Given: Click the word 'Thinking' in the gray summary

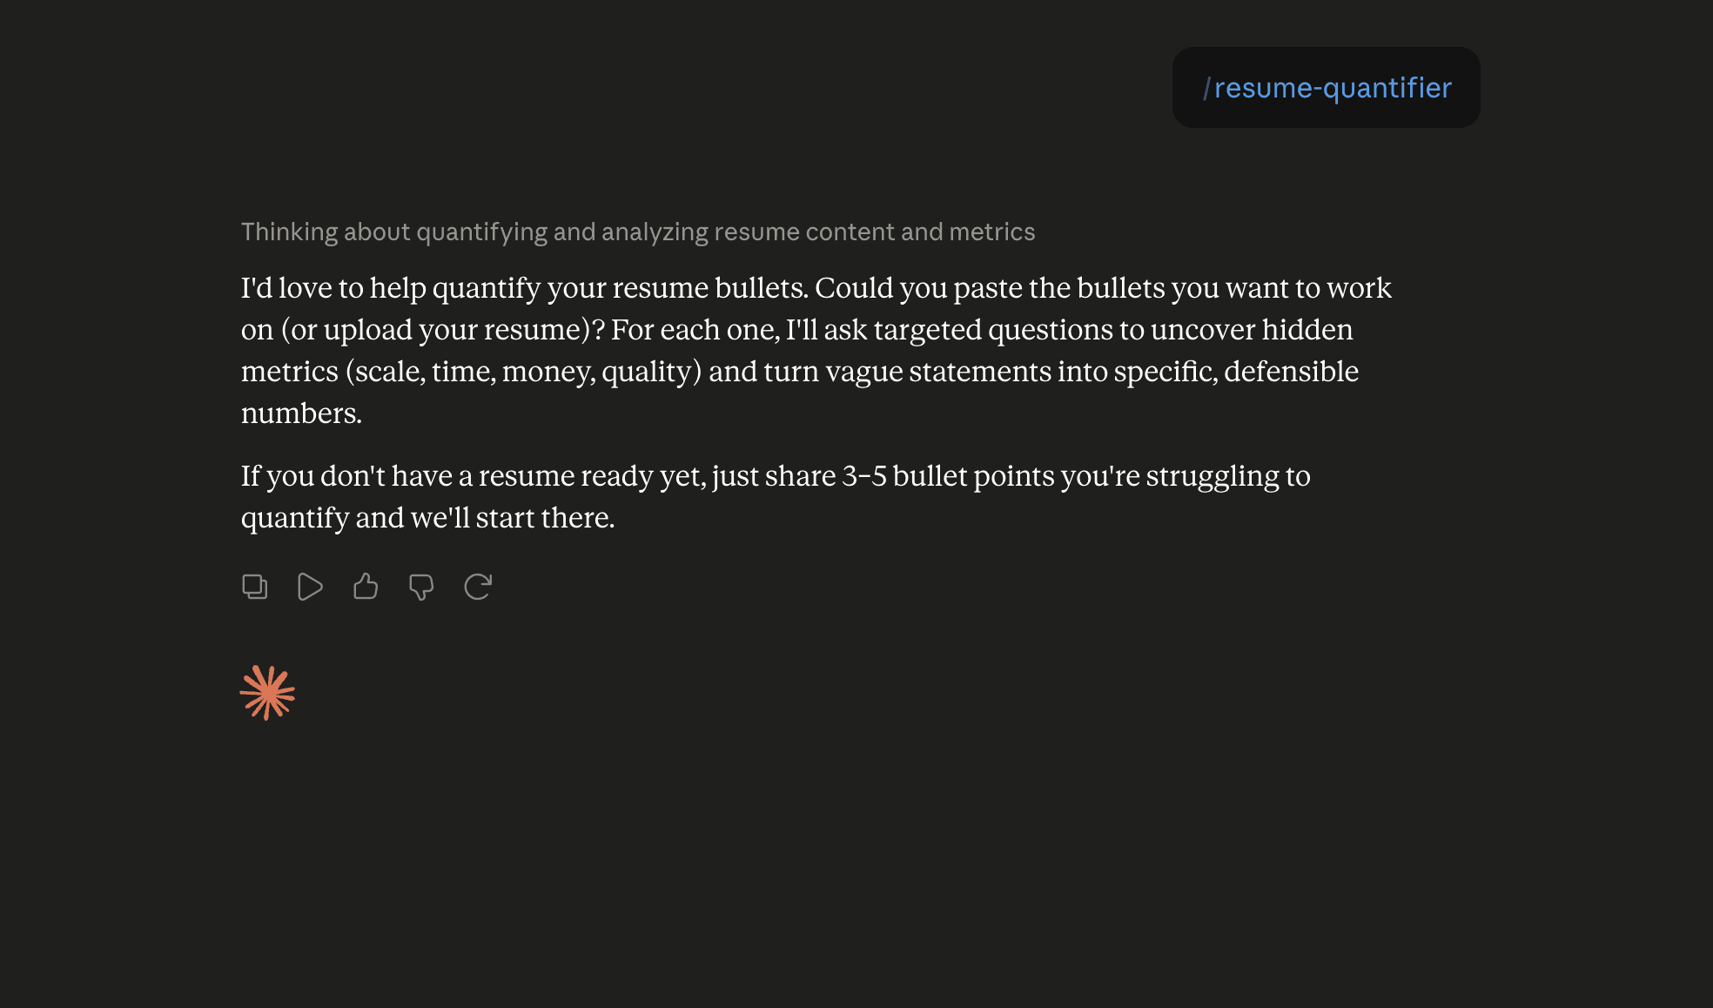Looking at the screenshot, I should (289, 232).
